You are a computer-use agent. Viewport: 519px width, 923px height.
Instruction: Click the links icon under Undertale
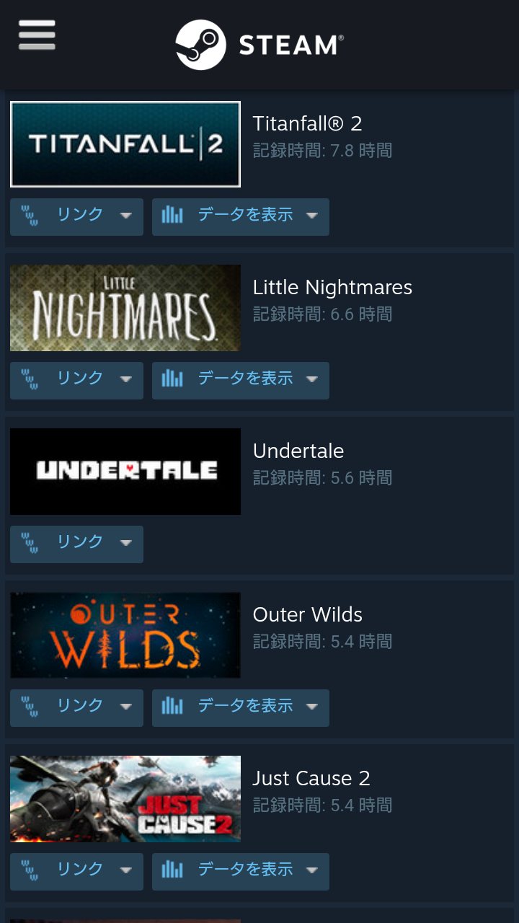coord(30,542)
